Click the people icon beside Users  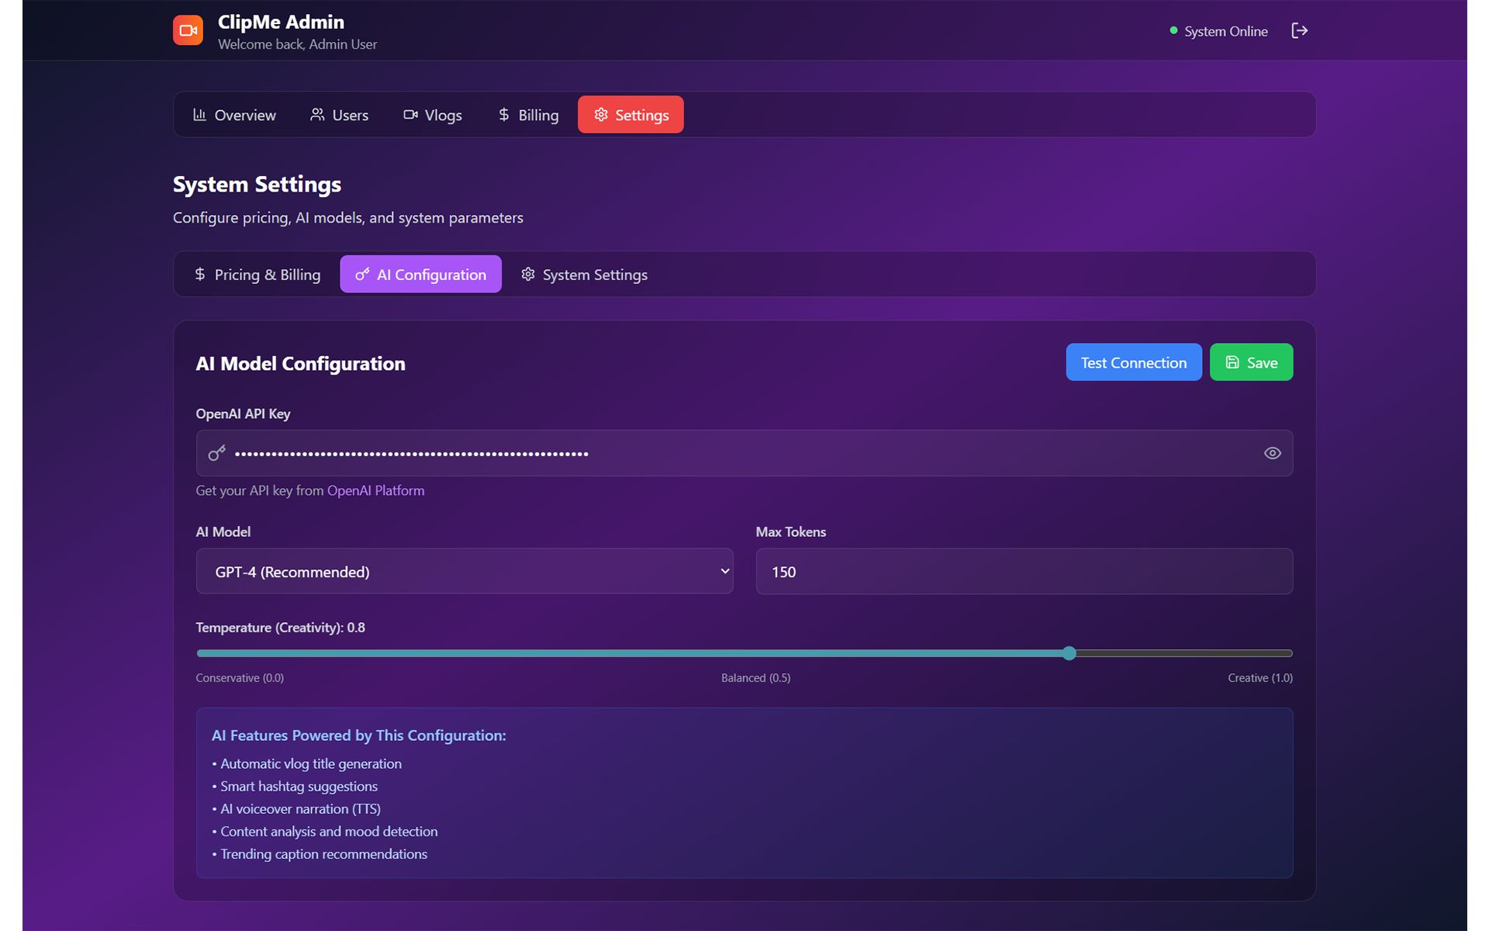click(x=317, y=115)
